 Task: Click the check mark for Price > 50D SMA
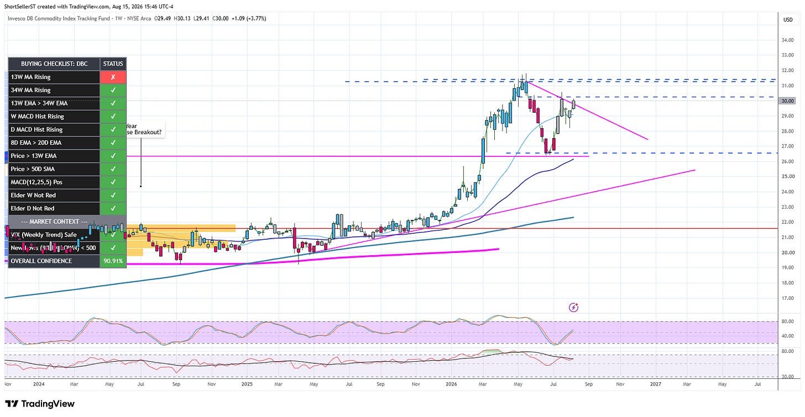click(x=113, y=169)
